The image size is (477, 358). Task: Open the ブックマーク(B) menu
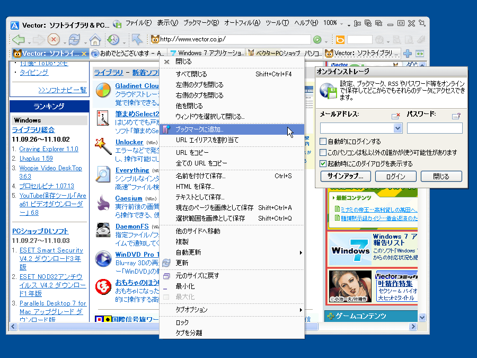(x=201, y=23)
